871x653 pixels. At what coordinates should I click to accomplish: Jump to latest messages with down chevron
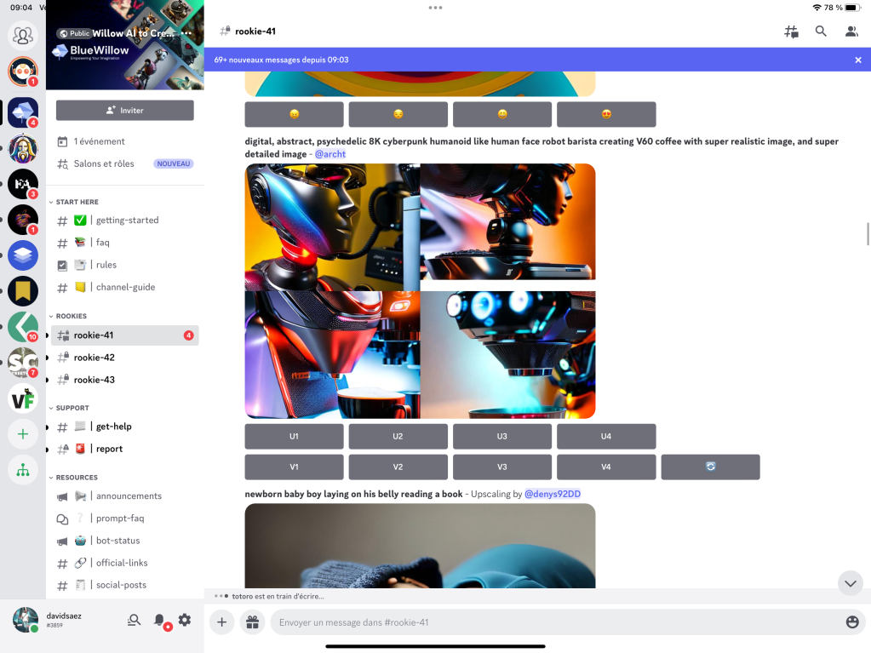850,583
